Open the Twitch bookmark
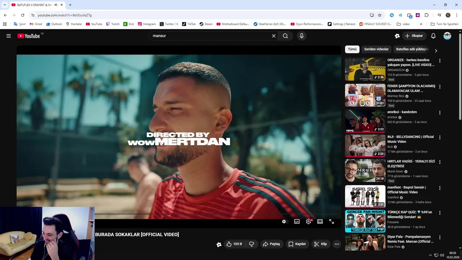 click(113, 24)
